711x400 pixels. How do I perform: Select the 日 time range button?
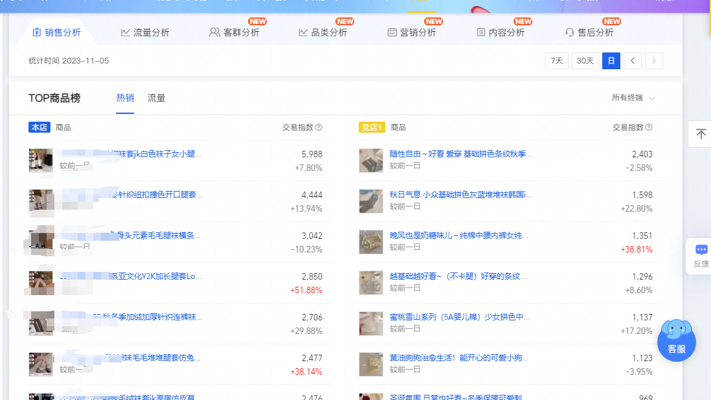pyautogui.click(x=611, y=61)
